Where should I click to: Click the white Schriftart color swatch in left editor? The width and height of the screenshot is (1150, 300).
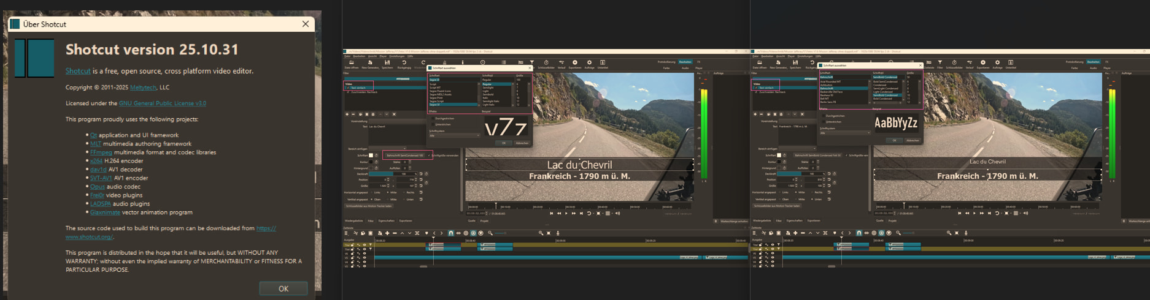(x=371, y=156)
